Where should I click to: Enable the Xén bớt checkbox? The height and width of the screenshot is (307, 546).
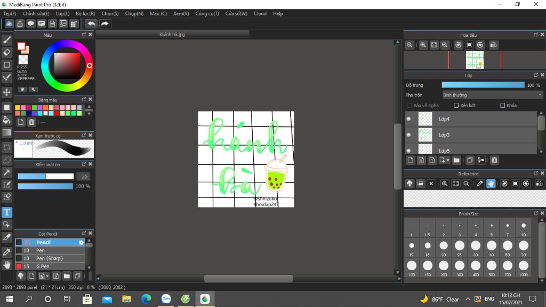click(456, 106)
